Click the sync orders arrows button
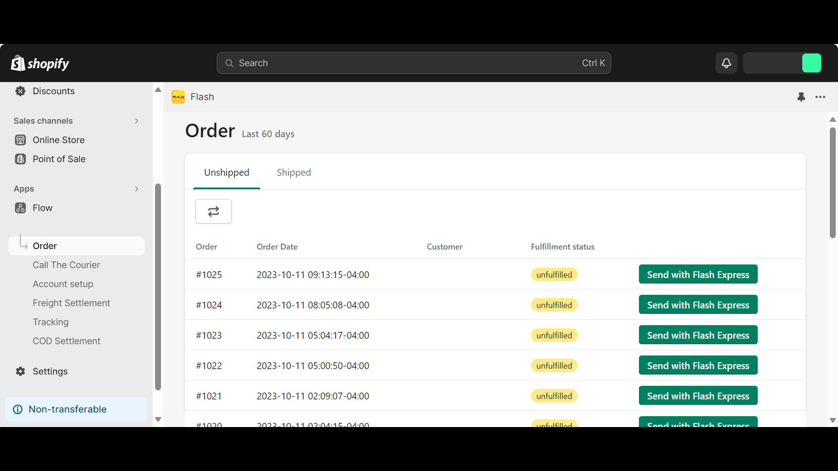The image size is (838, 471). tap(214, 211)
